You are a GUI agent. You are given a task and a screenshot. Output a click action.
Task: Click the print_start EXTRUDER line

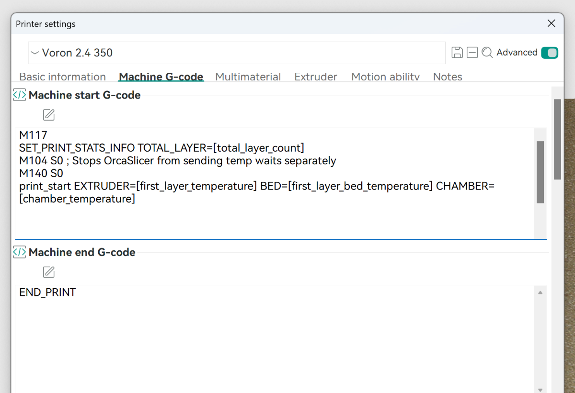(257, 186)
